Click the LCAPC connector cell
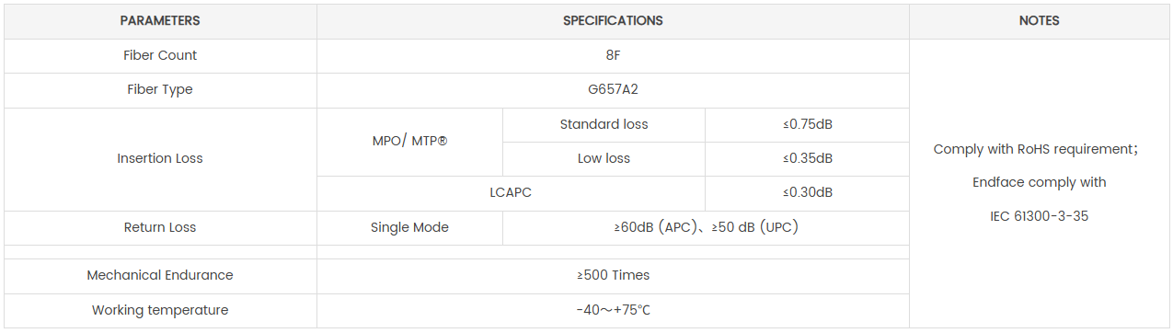1173x333 pixels. pyautogui.click(x=511, y=193)
